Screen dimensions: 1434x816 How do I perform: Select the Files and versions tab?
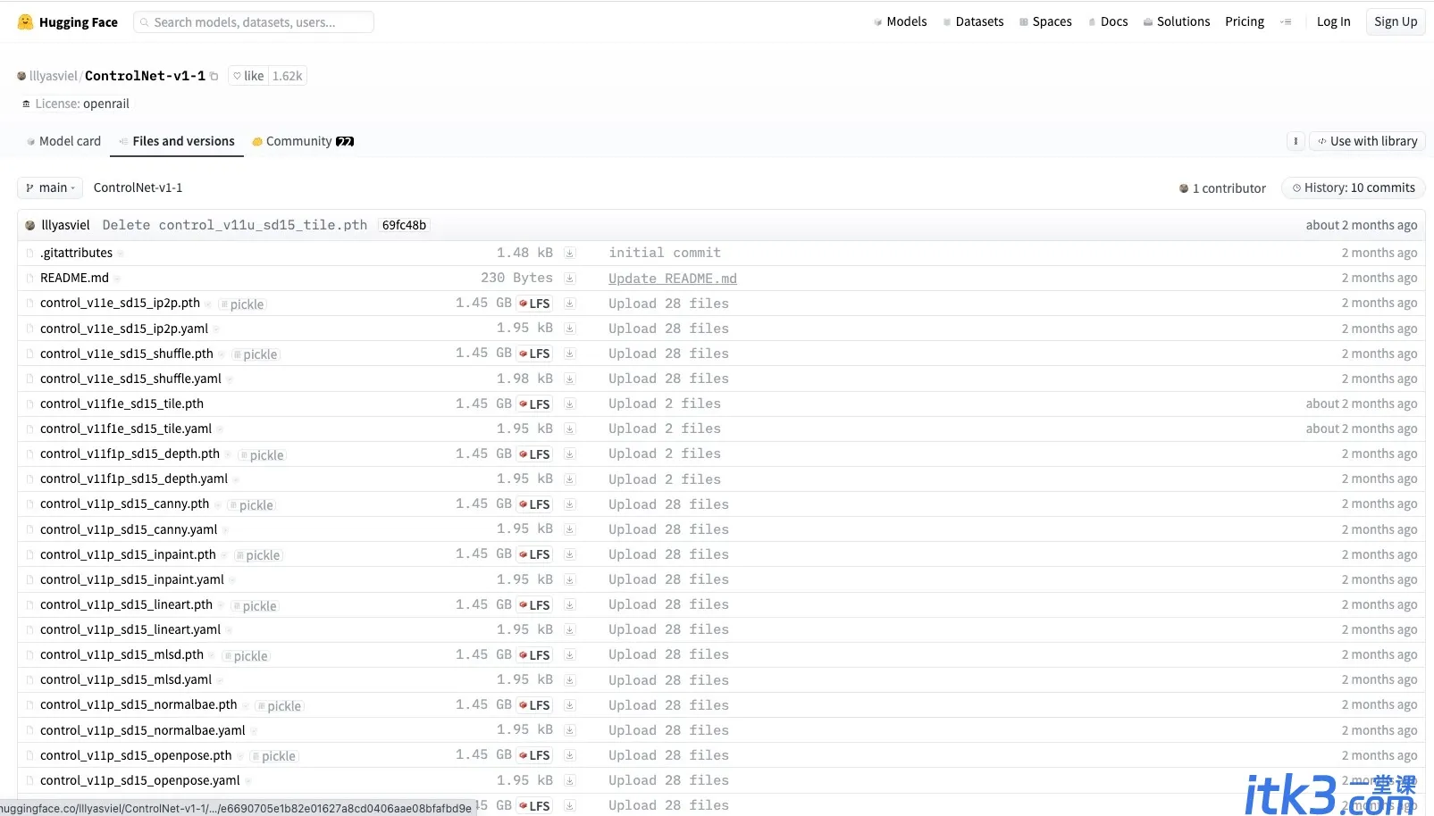pos(177,141)
